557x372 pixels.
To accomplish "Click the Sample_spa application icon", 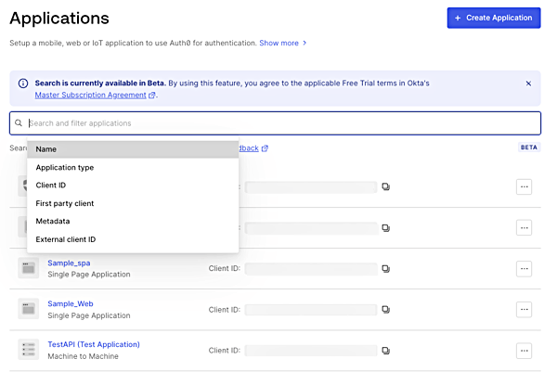I will click(29, 268).
